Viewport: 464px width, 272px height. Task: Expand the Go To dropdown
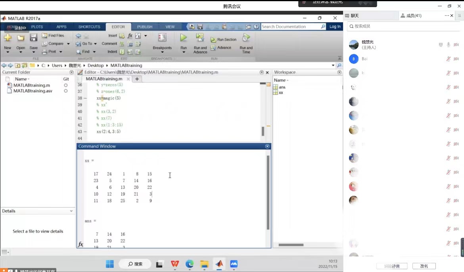(x=95, y=44)
